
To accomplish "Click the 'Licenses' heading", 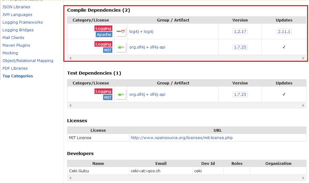I will coord(77,121).
